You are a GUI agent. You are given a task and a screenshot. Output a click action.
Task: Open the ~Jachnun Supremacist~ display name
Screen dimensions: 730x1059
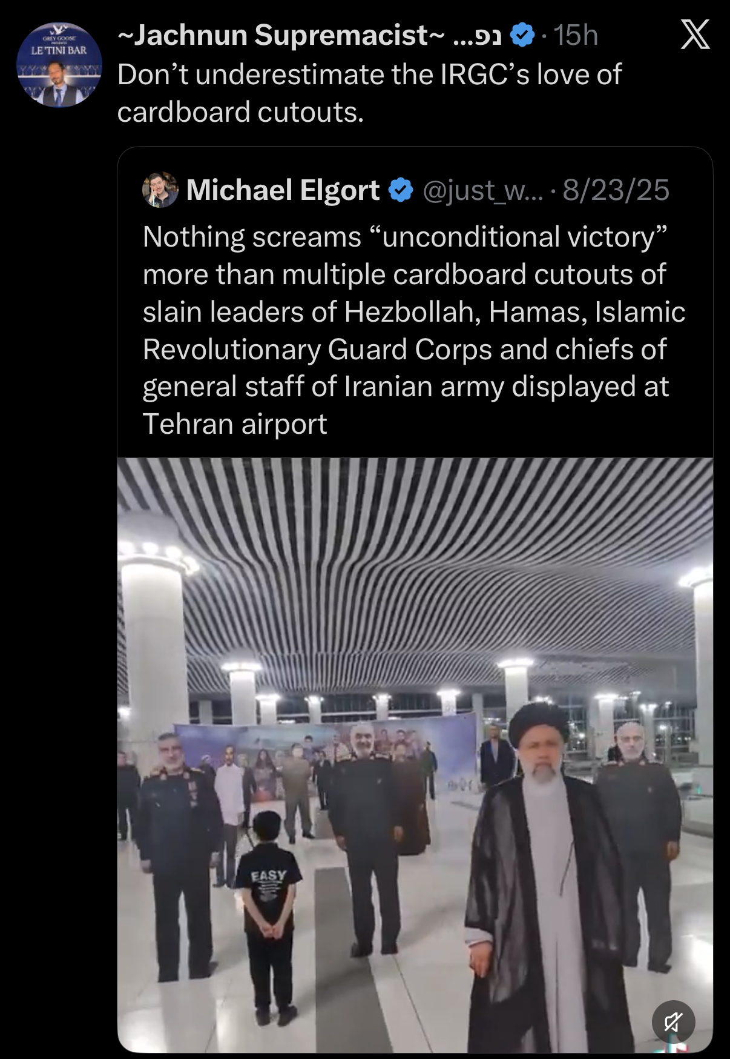tap(281, 35)
